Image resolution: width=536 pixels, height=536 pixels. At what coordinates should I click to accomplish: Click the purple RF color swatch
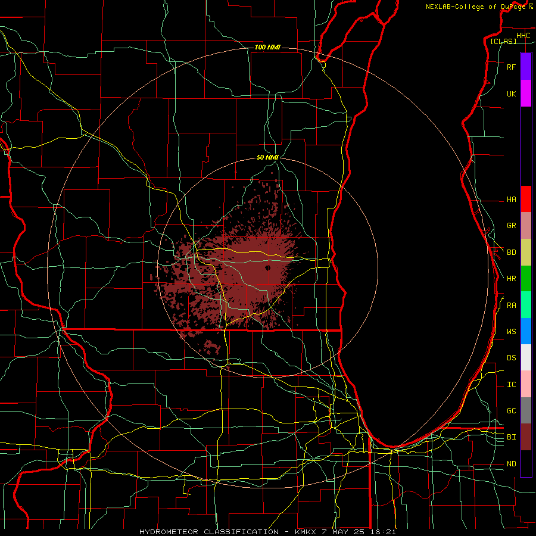pos(526,67)
